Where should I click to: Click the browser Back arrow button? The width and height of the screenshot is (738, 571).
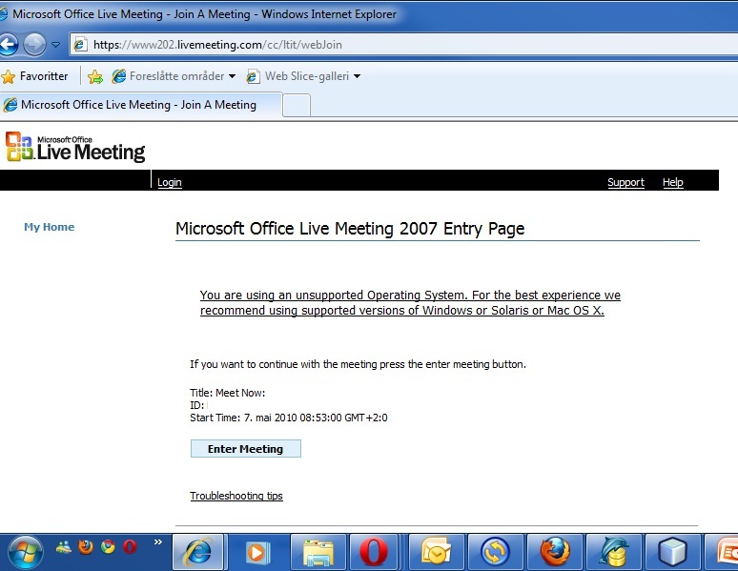point(9,45)
